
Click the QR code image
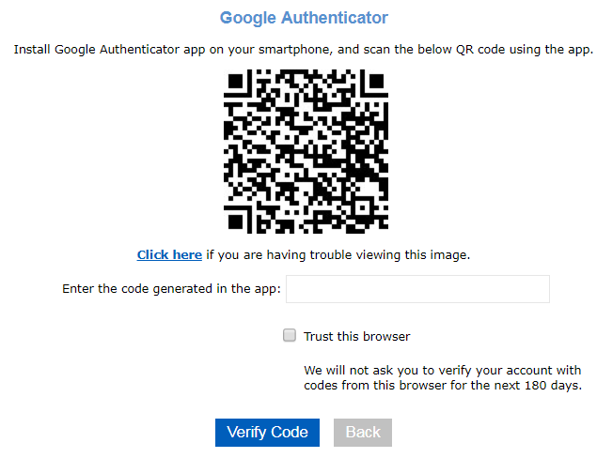(304, 151)
